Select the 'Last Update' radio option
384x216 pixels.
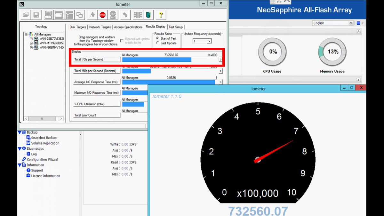157,43
